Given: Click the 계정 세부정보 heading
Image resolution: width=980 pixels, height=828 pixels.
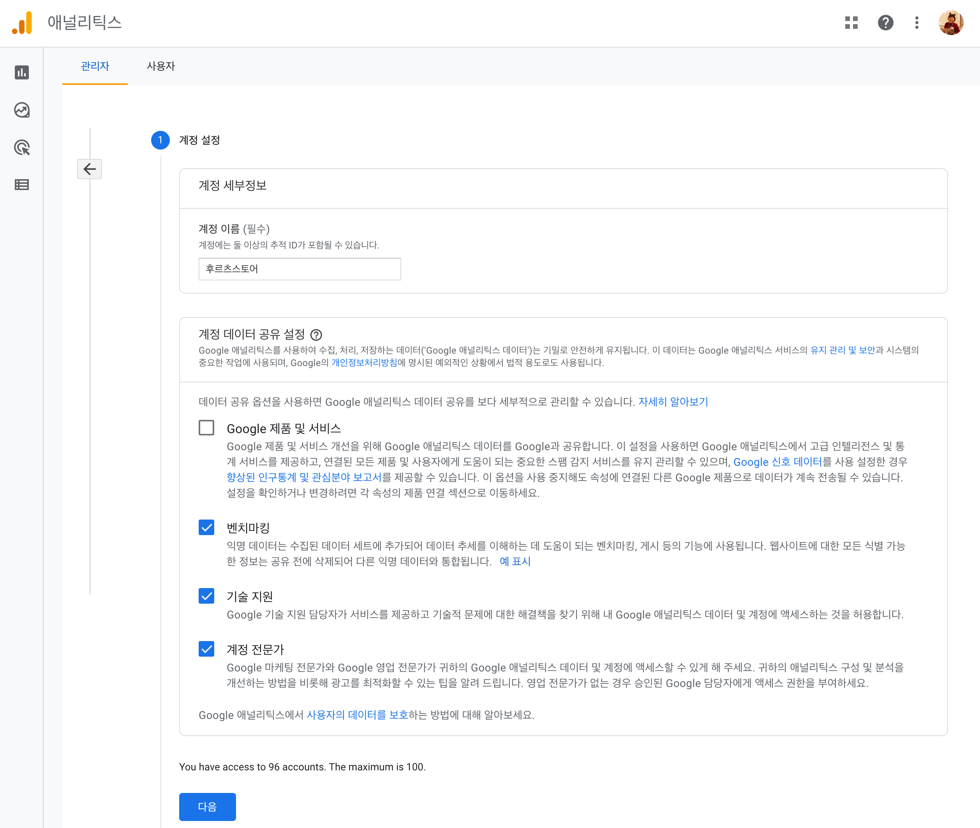Looking at the screenshot, I should click(232, 185).
